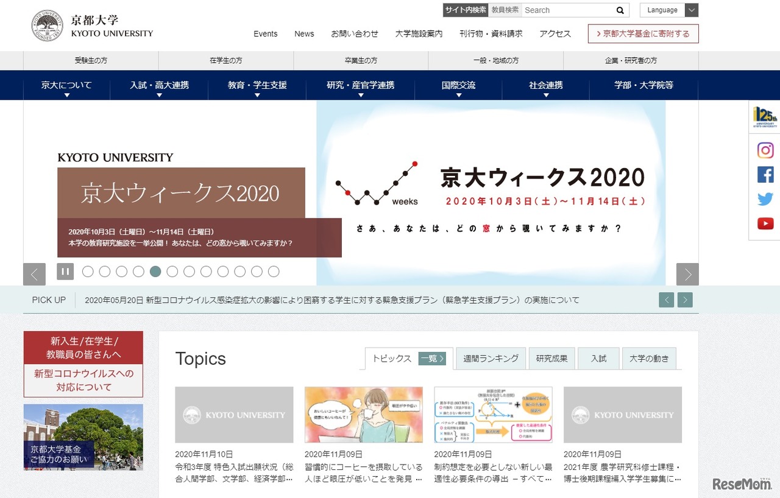The height and width of the screenshot is (498, 780).
Task: Expand the 教育・学生支援 menu
Action: tap(257, 85)
